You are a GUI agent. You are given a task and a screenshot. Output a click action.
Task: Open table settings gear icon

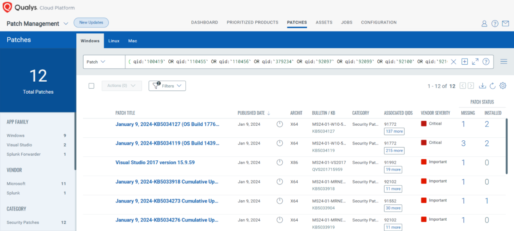[x=503, y=86]
